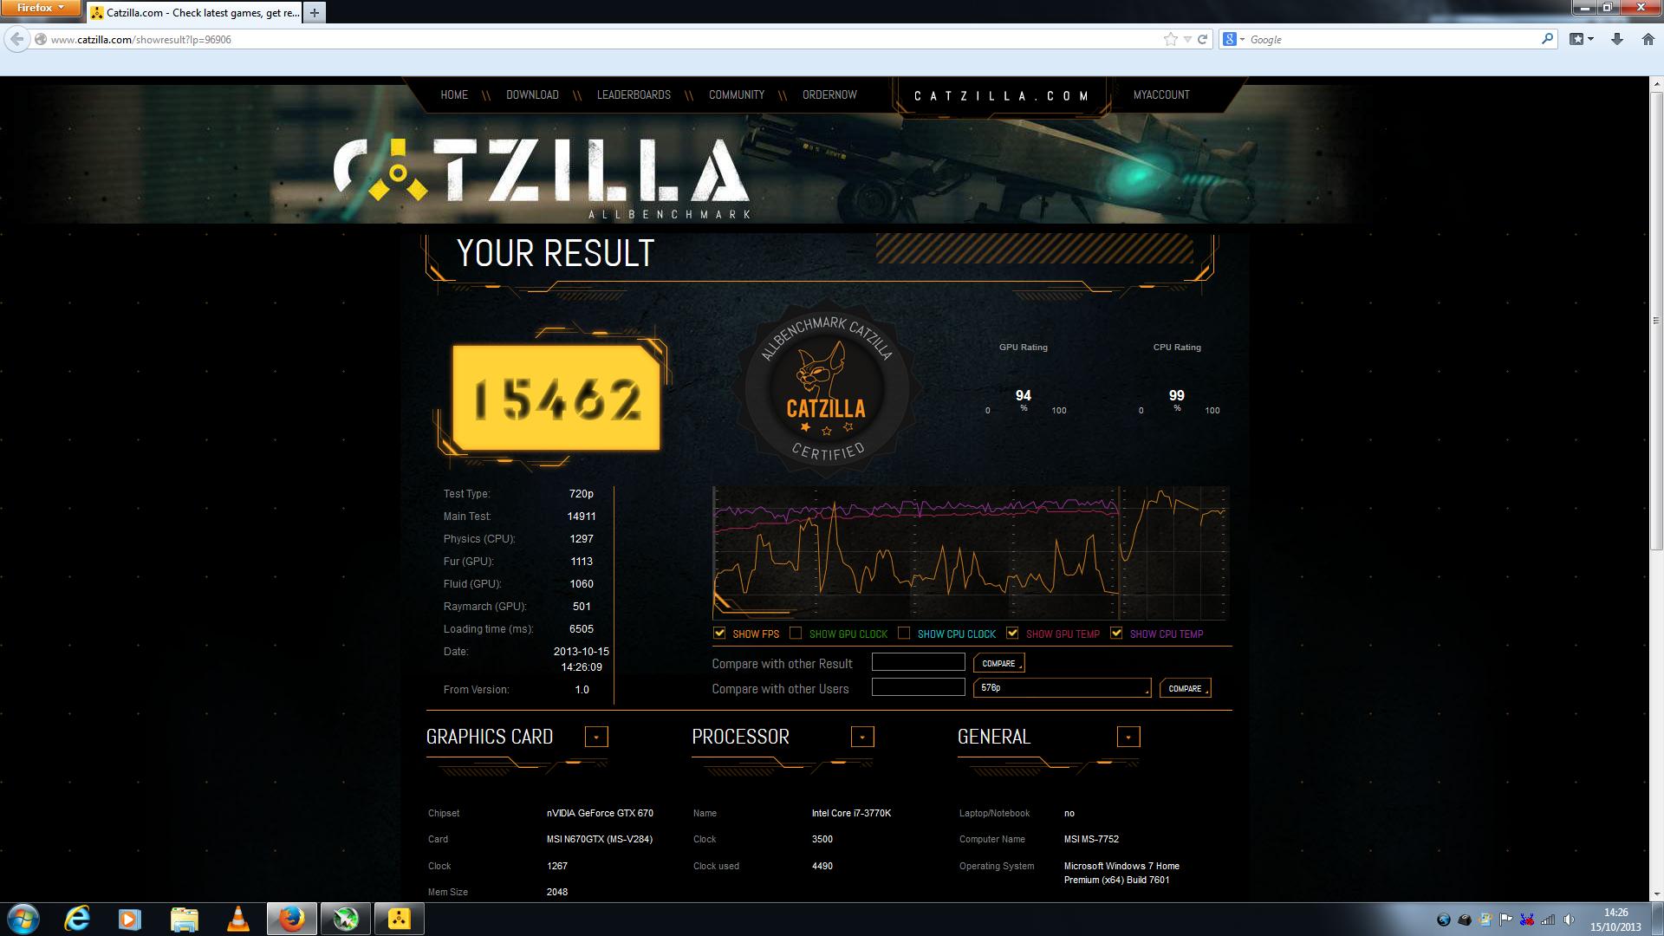Open the URL history dropdown arrow
This screenshot has height=936, width=1664.
(1188, 39)
